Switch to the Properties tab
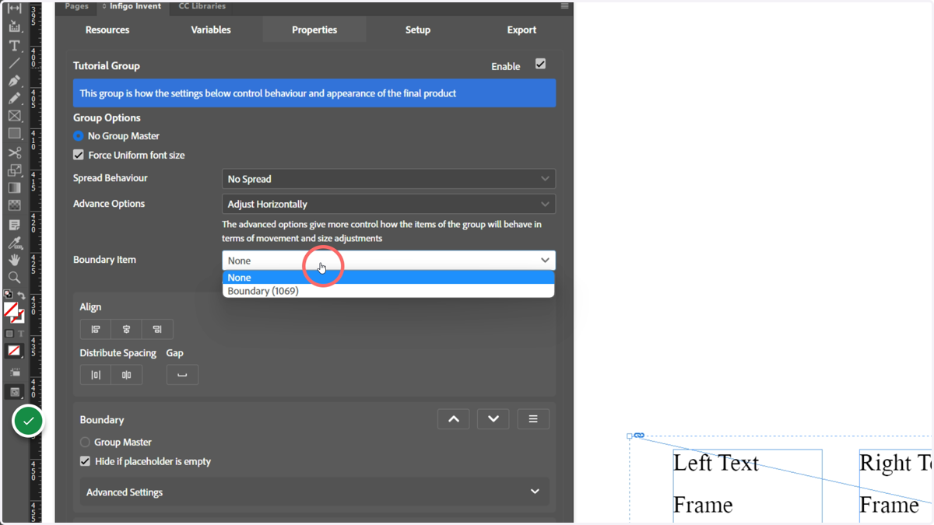 pos(314,30)
